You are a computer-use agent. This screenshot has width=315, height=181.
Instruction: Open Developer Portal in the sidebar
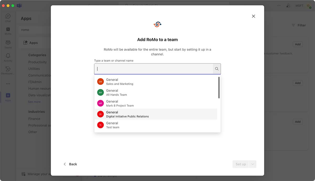[x=8, y=70]
